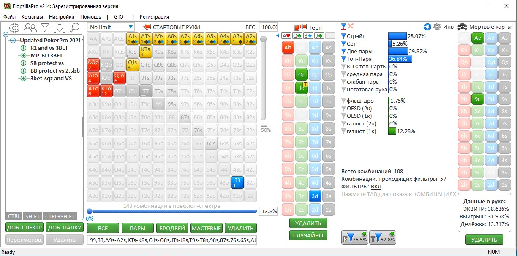The width and height of the screenshot is (517, 256).
Task: Click the ВКЛ filters link
Action: (376, 186)
